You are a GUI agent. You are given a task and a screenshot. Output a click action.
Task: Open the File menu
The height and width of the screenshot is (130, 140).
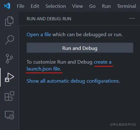tap(21, 6)
